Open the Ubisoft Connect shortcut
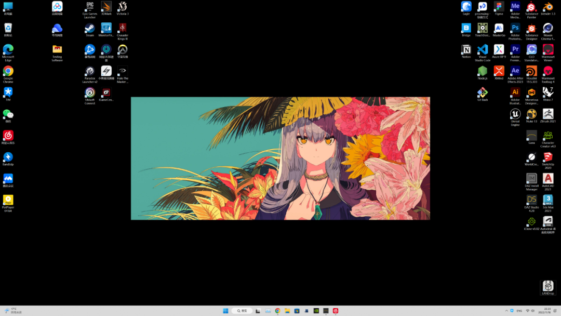 pos(90,96)
